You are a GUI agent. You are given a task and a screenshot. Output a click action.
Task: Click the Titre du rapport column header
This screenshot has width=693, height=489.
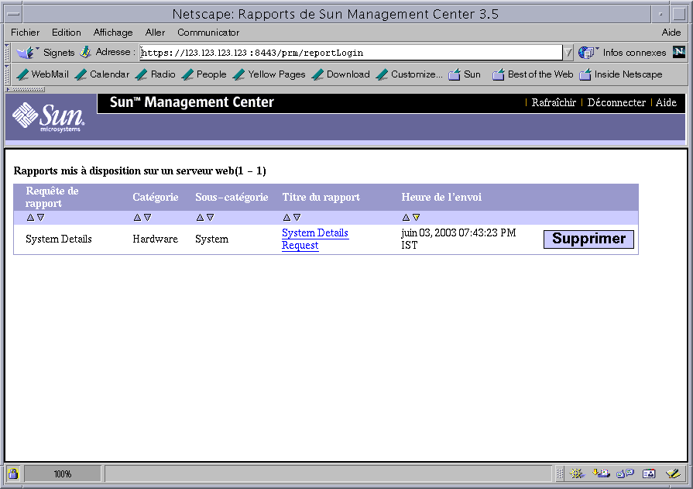pos(321,198)
